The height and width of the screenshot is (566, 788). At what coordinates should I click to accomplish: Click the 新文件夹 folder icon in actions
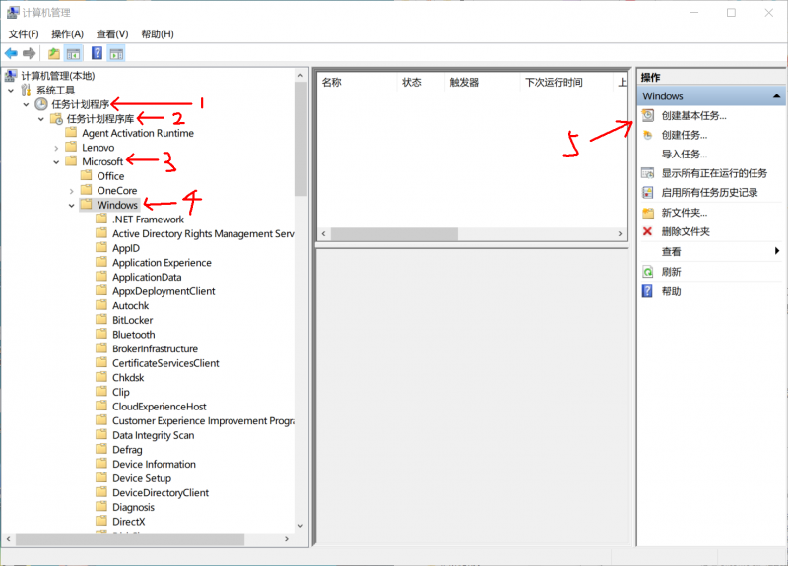(647, 213)
